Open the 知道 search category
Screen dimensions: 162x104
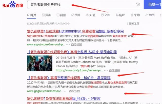(x=90, y=15)
